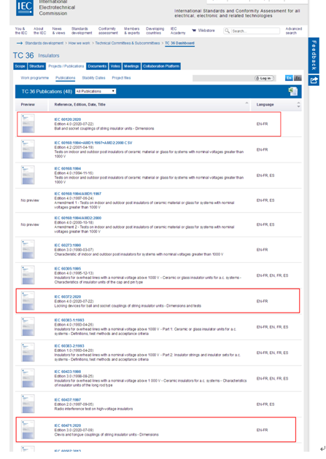Screen dimensions: 326x459
Task: Select the Publications sub-tab
Action: [x=66, y=78]
